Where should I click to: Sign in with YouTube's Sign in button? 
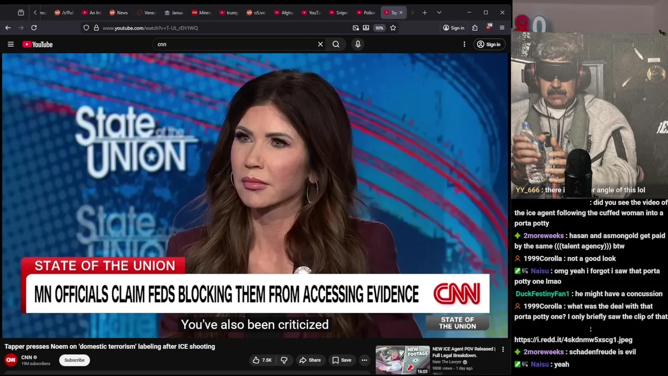(488, 44)
